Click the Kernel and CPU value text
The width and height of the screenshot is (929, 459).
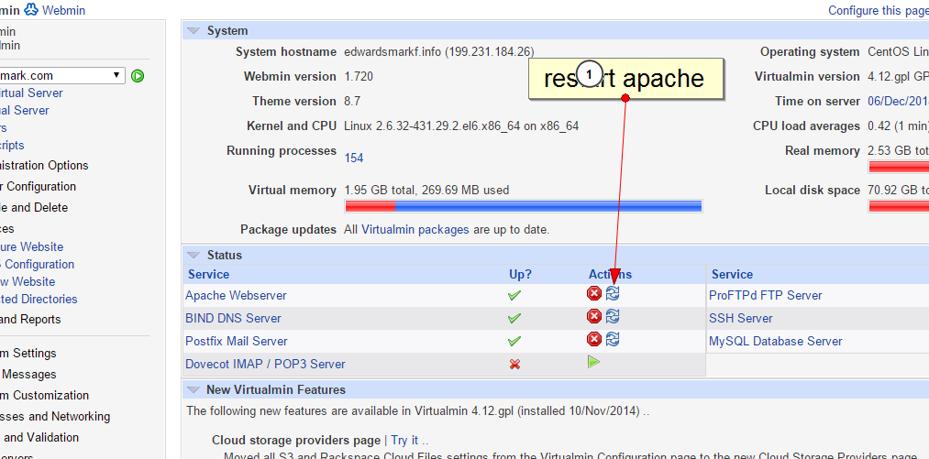(x=461, y=126)
